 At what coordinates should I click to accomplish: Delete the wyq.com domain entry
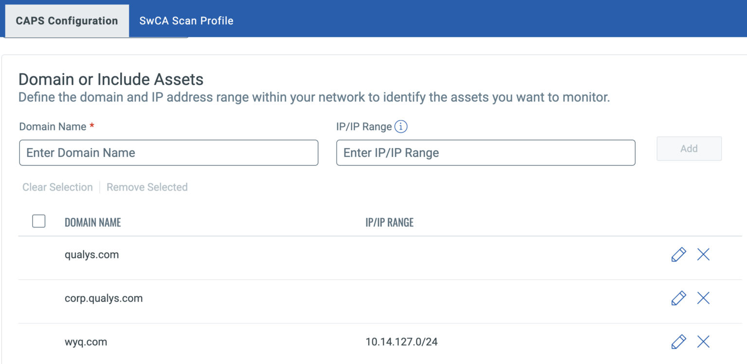(703, 342)
